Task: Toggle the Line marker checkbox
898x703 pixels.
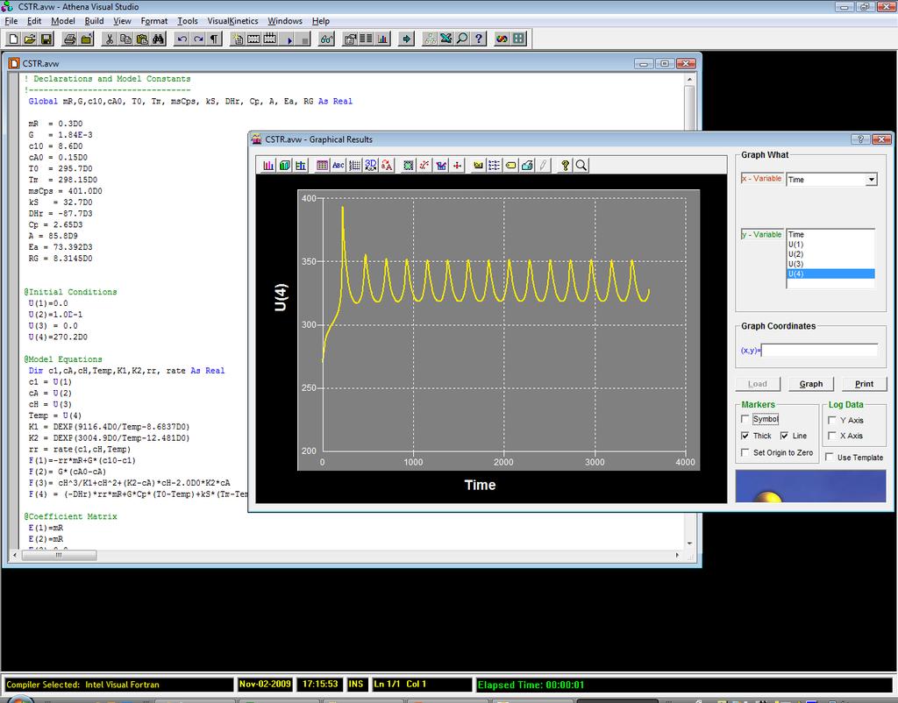Action: tap(784, 436)
